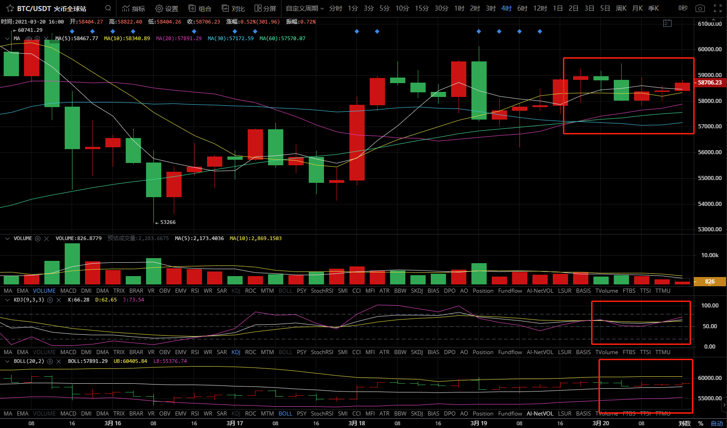Toggle 自动 auto scale
727x428 pixels.
point(717,423)
